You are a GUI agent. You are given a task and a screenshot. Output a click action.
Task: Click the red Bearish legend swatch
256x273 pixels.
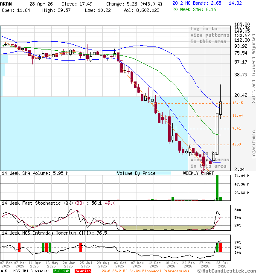click(83, 271)
